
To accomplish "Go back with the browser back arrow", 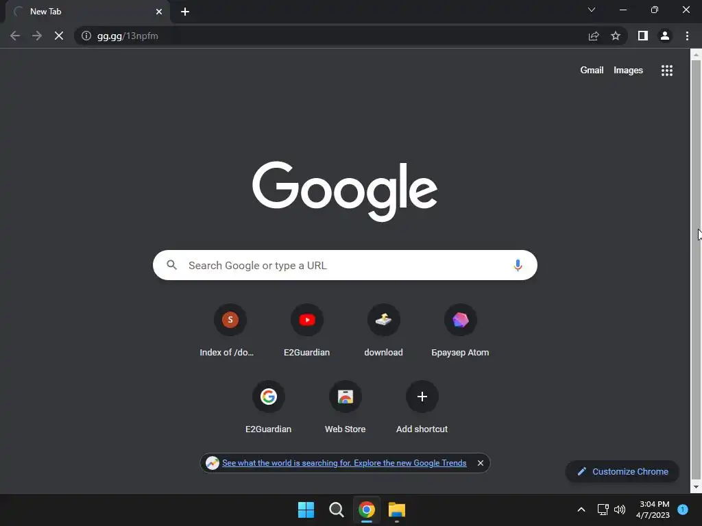I will point(15,36).
